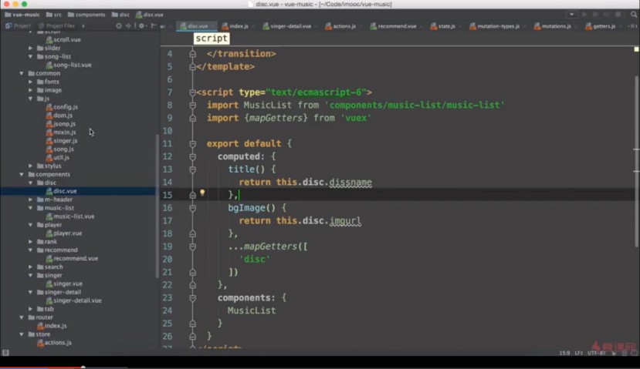
Task: Expand the stylus folder arrow
Action: pyautogui.click(x=31, y=166)
